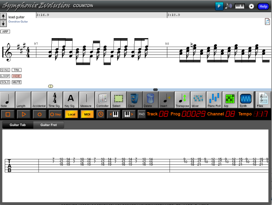The height and width of the screenshot is (205, 272).
Task: Open the Mixer panel
Action: pos(198,99)
